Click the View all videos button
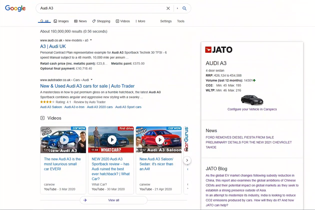 click(113, 200)
